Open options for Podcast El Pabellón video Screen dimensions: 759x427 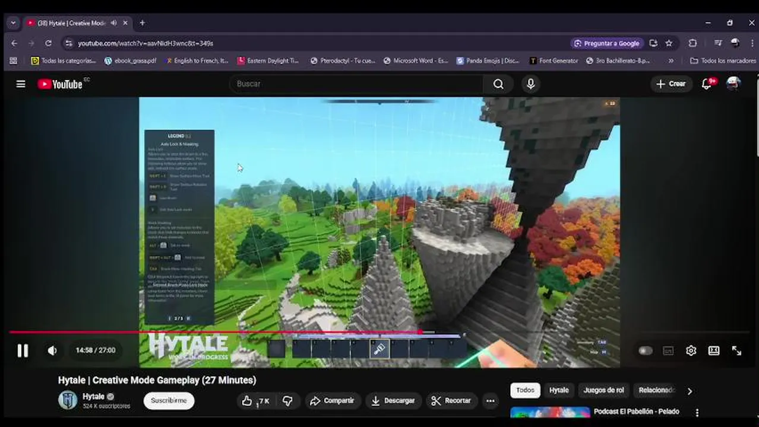click(x=697, y=413)
